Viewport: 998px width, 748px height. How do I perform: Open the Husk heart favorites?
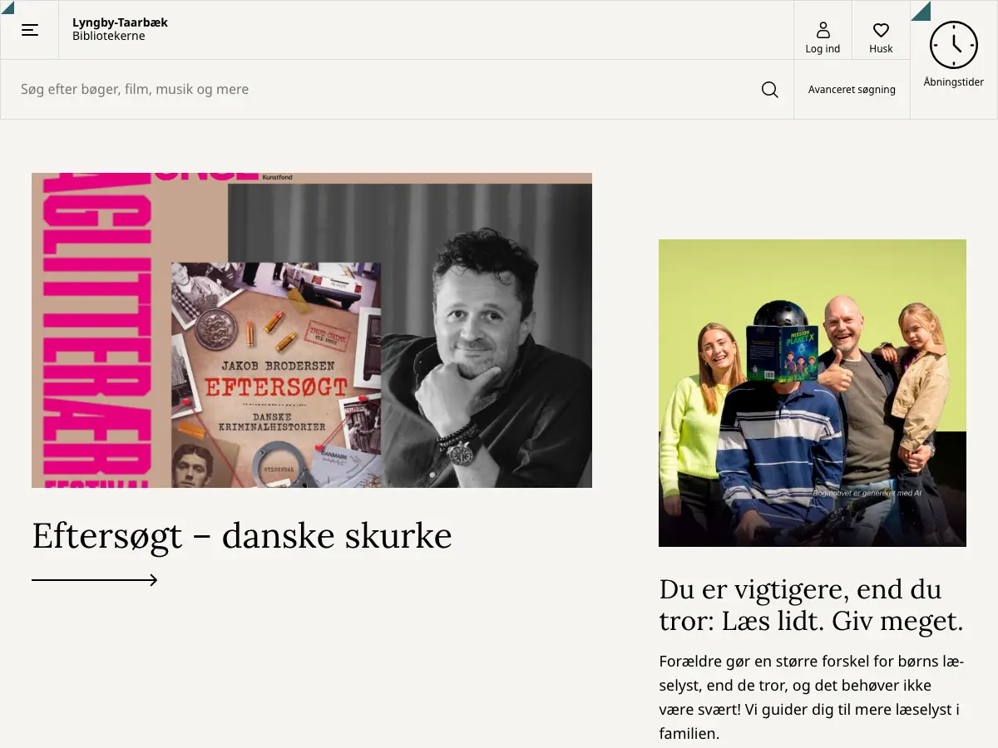(x=881, y=30)
